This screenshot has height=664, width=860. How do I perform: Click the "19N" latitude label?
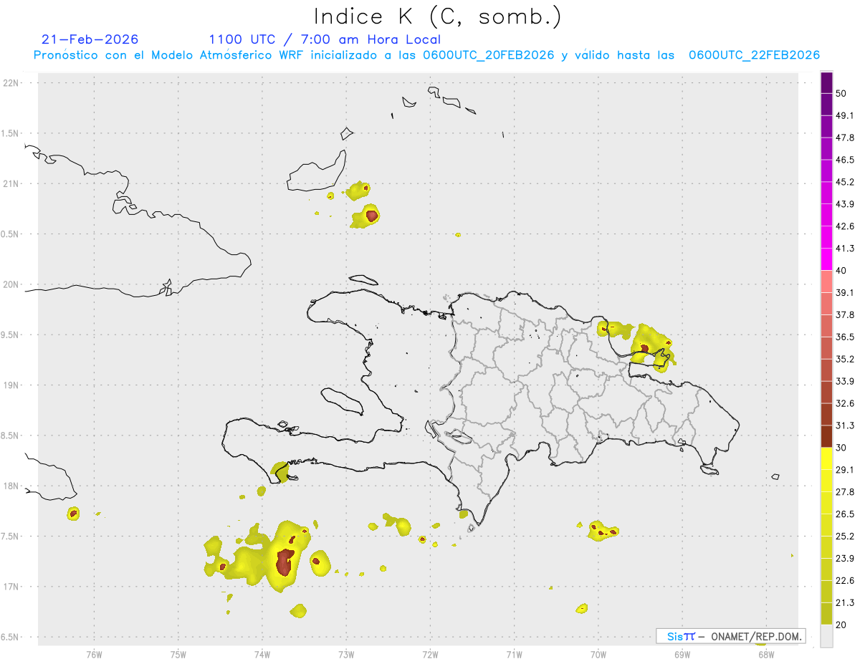point(11,385)
